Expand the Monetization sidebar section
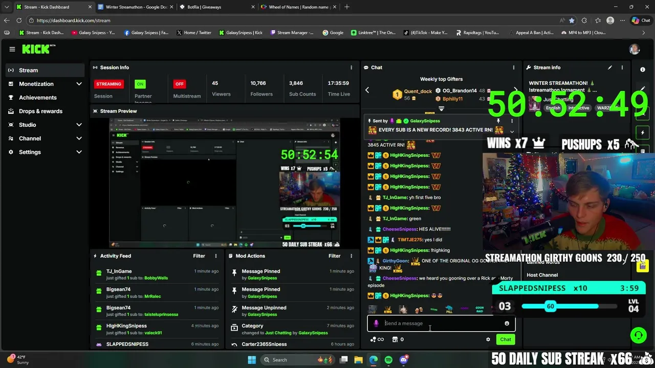The width and height of the screenshot is (655, 368). pos(79,84)
